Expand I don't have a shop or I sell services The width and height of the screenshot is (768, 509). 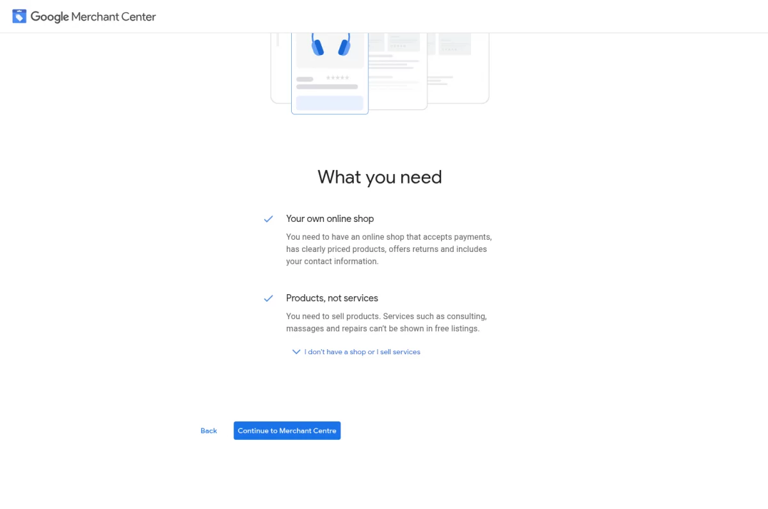[x=362, y=352]
